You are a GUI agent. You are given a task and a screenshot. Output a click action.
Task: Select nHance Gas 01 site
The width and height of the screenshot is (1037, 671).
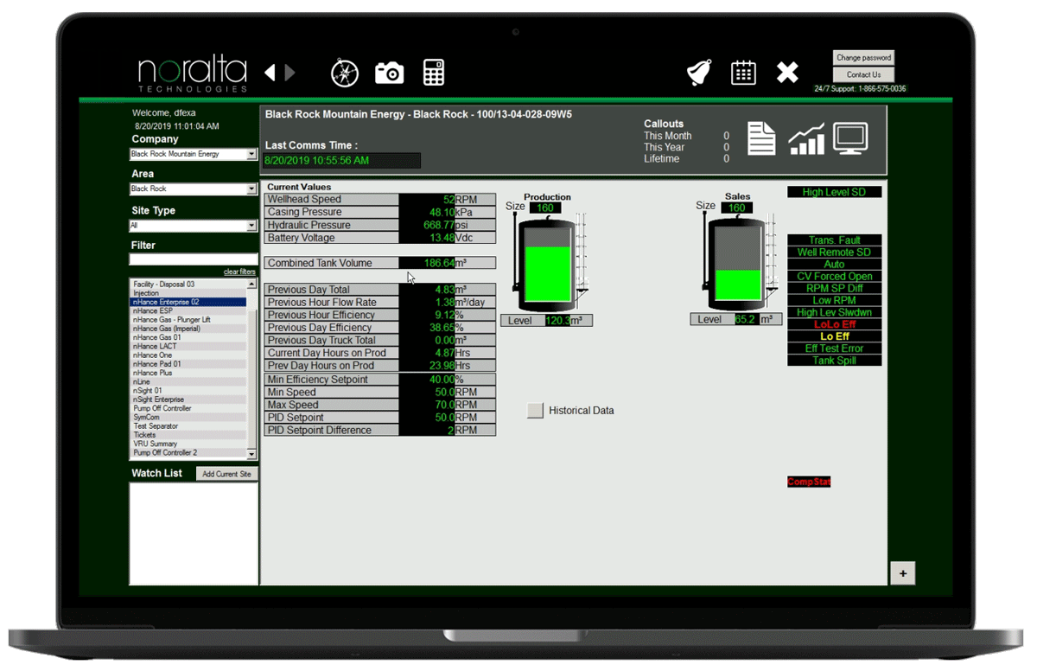point(188,338)
